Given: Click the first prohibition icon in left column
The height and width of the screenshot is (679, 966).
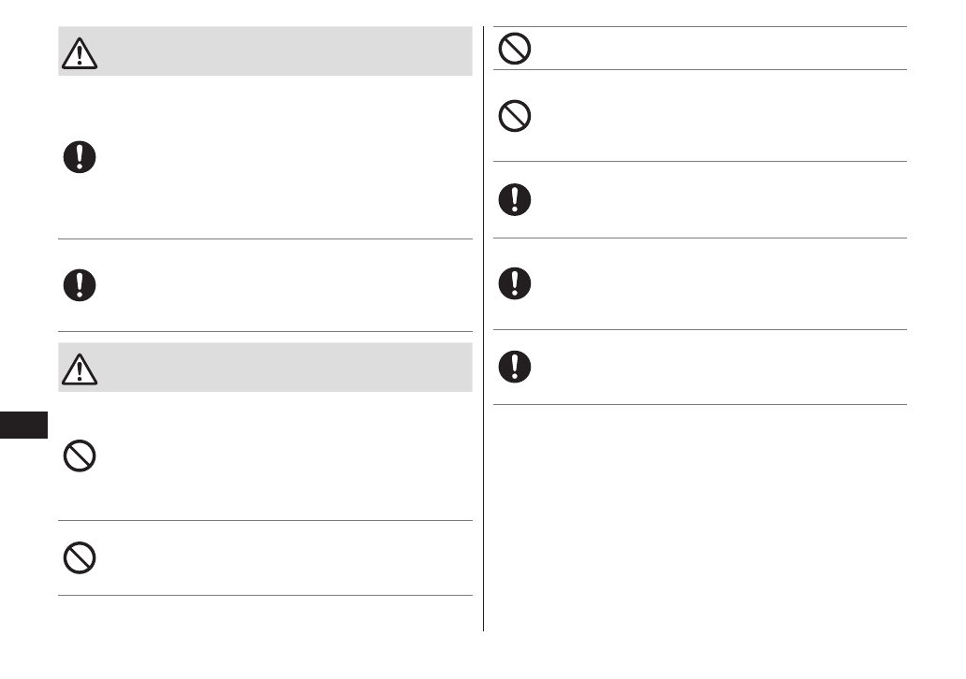Looking at the screenshot, I should pyautogui.click(x=80, y=456).
